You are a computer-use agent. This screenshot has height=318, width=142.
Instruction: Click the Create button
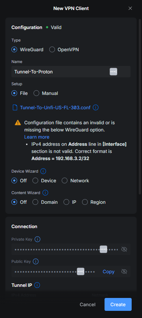tap(118, 304)
